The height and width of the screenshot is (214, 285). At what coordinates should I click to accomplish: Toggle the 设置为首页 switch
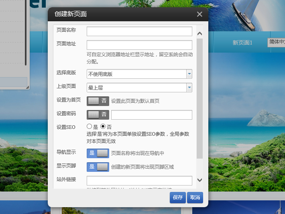pyautogui.click(x=98, y=101)
